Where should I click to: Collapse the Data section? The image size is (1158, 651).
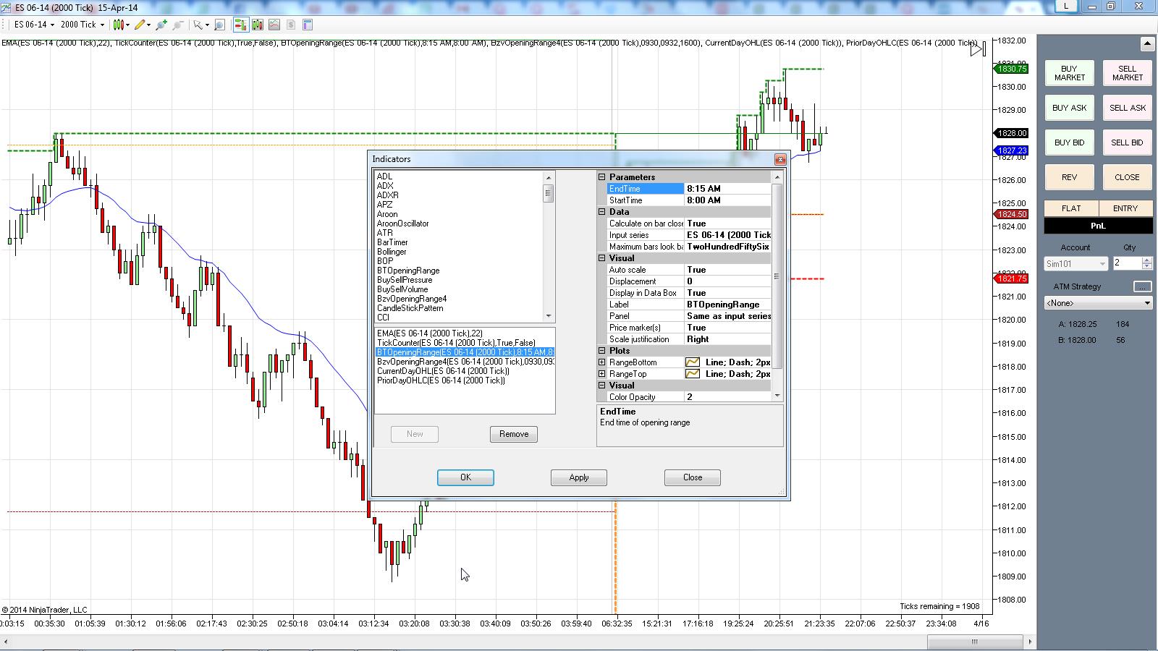coord(601,212)
